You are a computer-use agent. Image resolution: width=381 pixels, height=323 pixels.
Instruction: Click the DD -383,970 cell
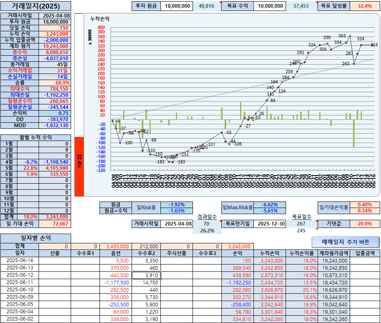[55, 119]
